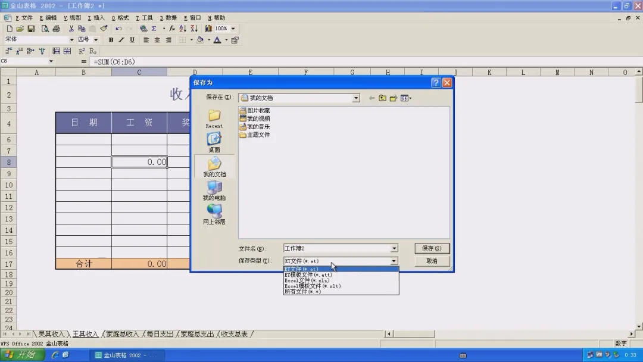Go to 桌面 in the places bar
This screenshot has width=643, height=362.
click(x=214, y=143)
